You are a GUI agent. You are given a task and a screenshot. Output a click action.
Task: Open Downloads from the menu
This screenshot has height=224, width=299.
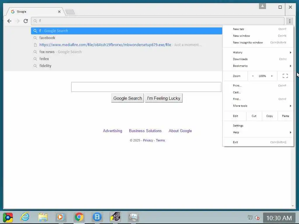click(258, 59)
